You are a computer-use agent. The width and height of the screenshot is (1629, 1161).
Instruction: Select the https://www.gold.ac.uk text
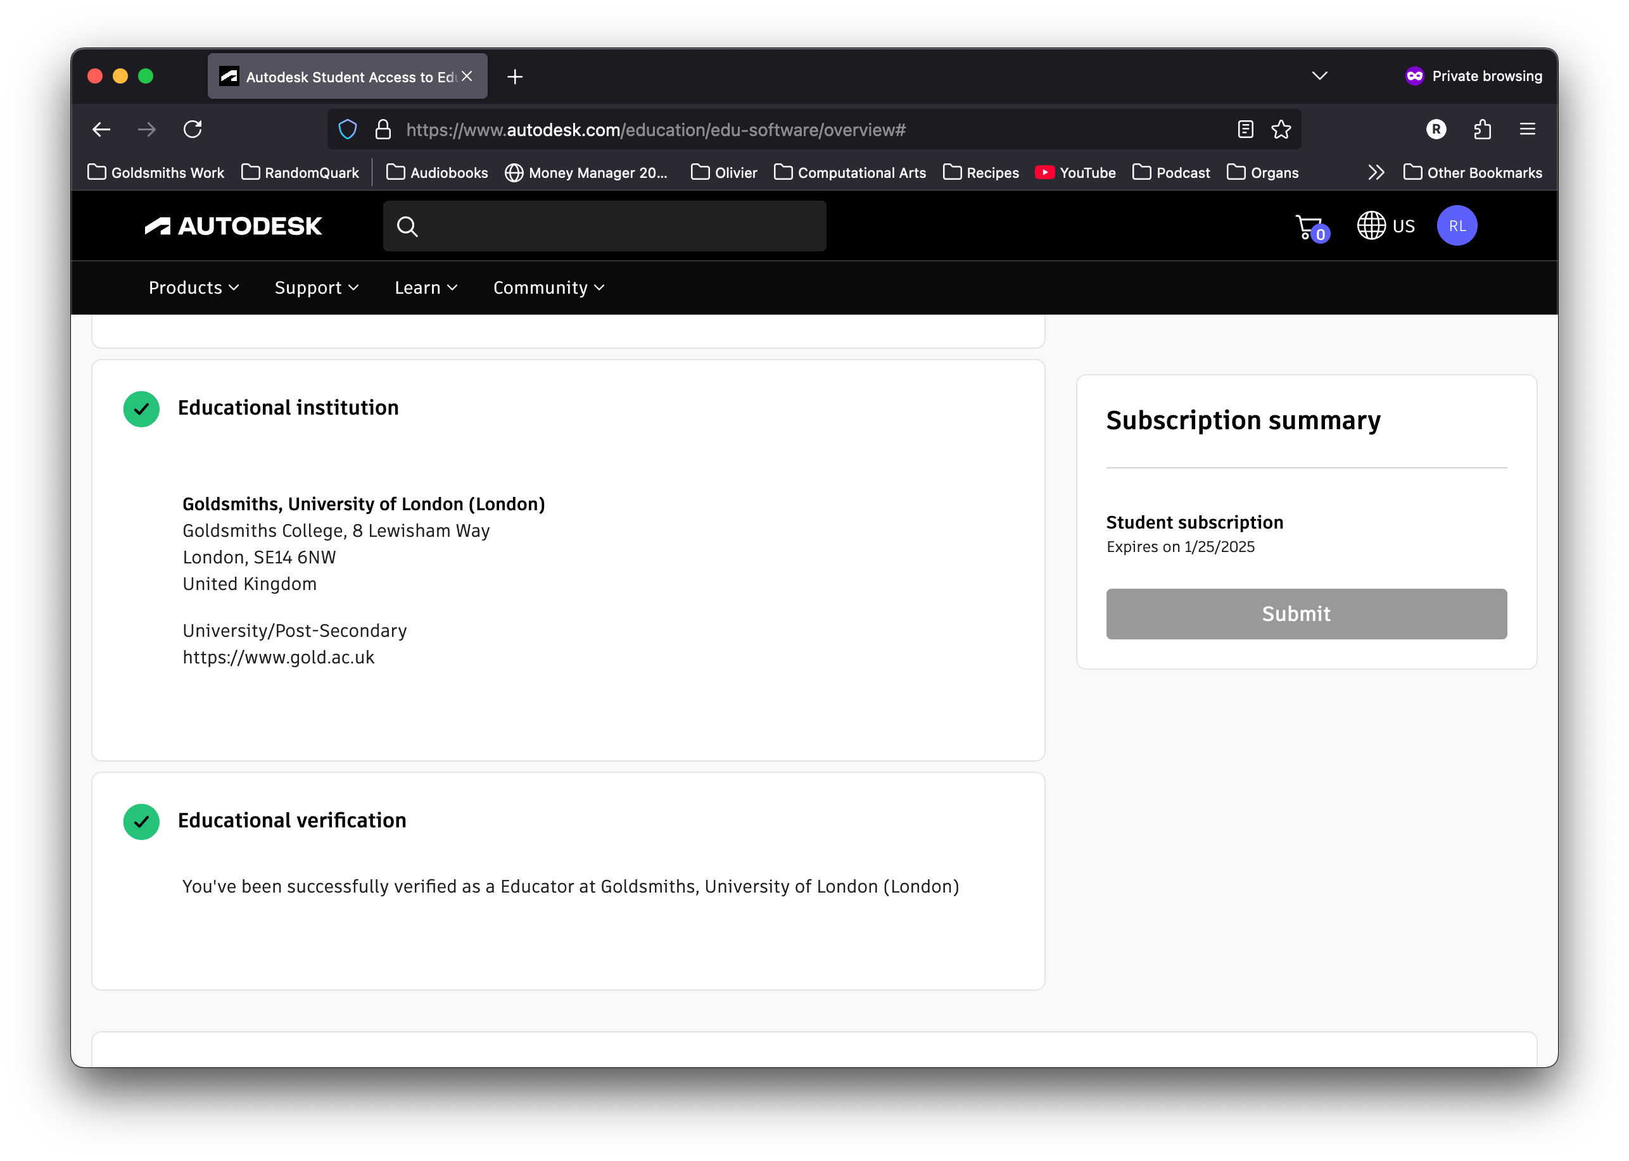(x=278, y=657)
